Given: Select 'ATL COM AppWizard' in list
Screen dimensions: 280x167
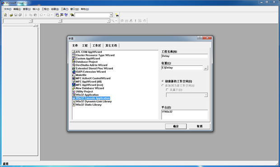Looking at the screenshot, I should [x=87, y=52].
